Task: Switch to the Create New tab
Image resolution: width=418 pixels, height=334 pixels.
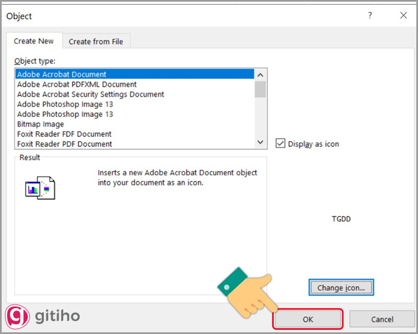Action: pos(34,41)
